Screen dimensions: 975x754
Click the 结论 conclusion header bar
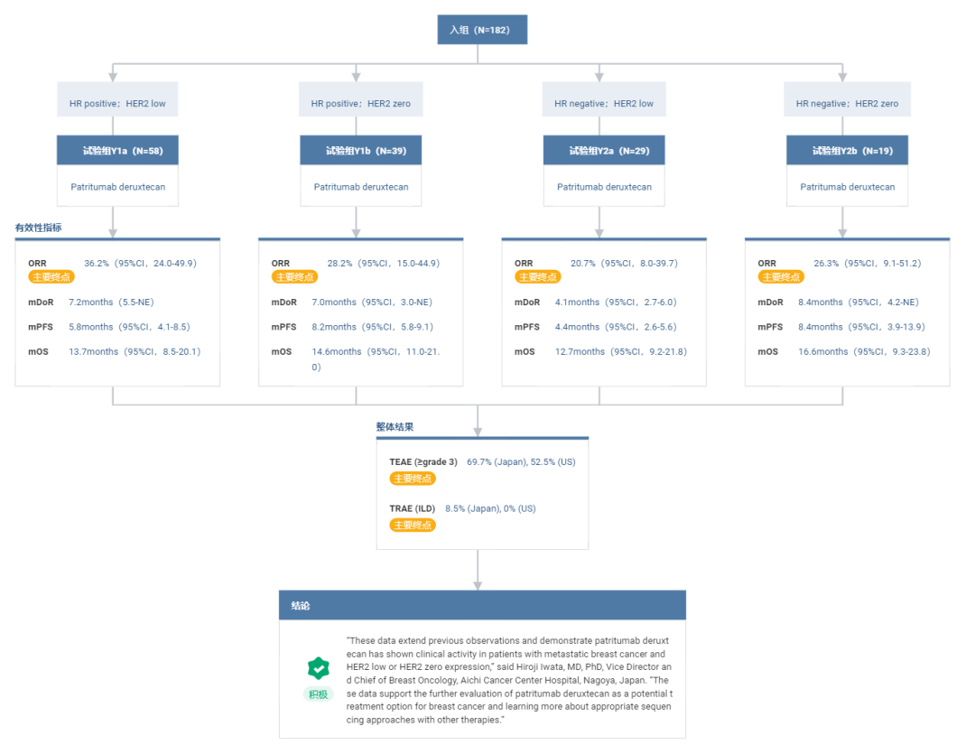[x=482, y=605]
